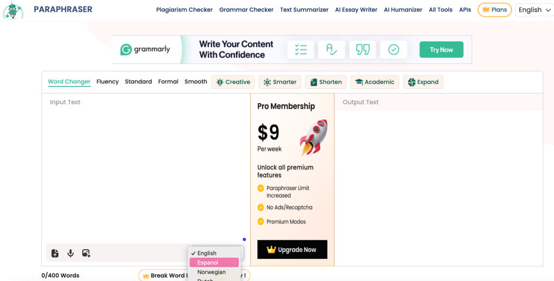
Task: Open the site language dropdown showing English
Action: (x=534, y=10)
